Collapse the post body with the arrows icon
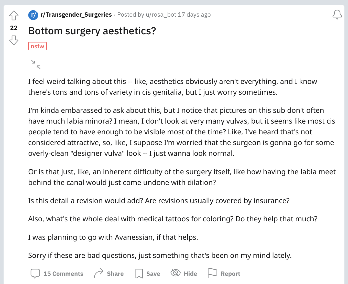This screenshot has width=348, height=284. [36, 64]
